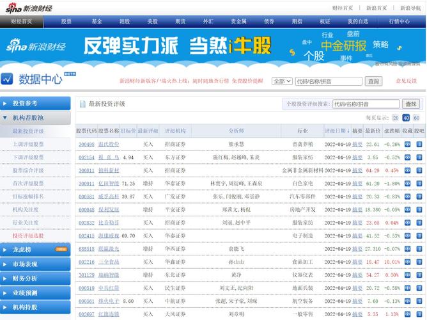The height and width of the screenshot is (320, 427).
Task: Open the 新浪导航 top link
Action: tap(410, 8)
